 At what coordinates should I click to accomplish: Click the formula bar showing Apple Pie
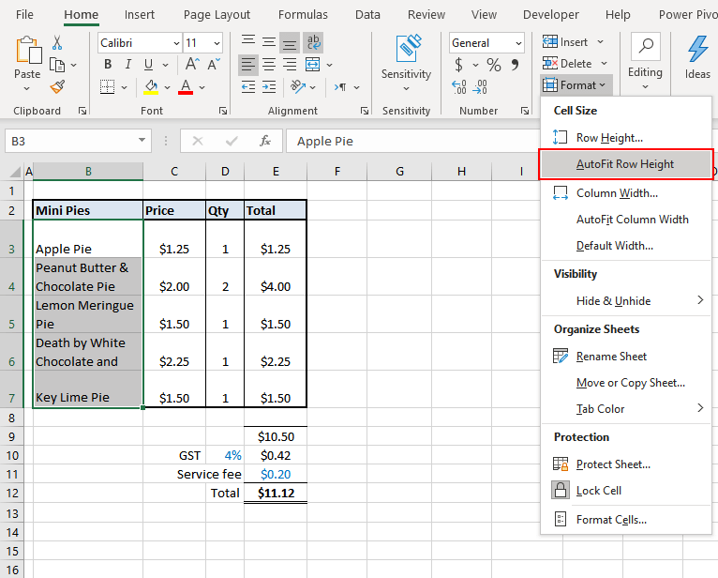pyautogui.click(x=412, y=141)
